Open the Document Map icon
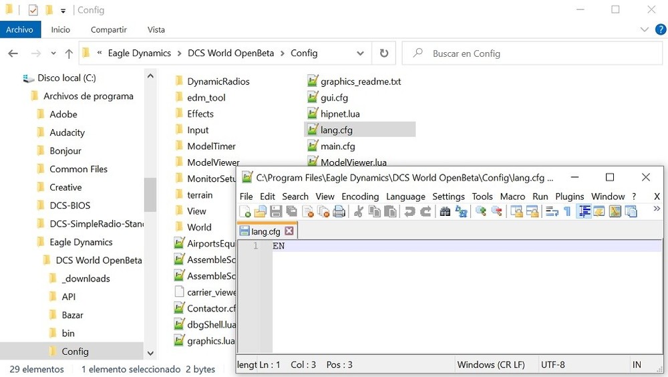 coord(615,211)
